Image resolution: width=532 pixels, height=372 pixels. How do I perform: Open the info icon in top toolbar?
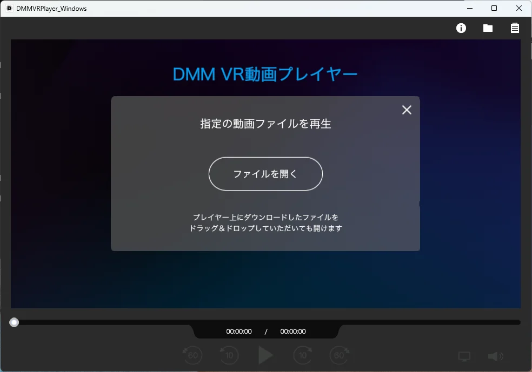(461, 28)
